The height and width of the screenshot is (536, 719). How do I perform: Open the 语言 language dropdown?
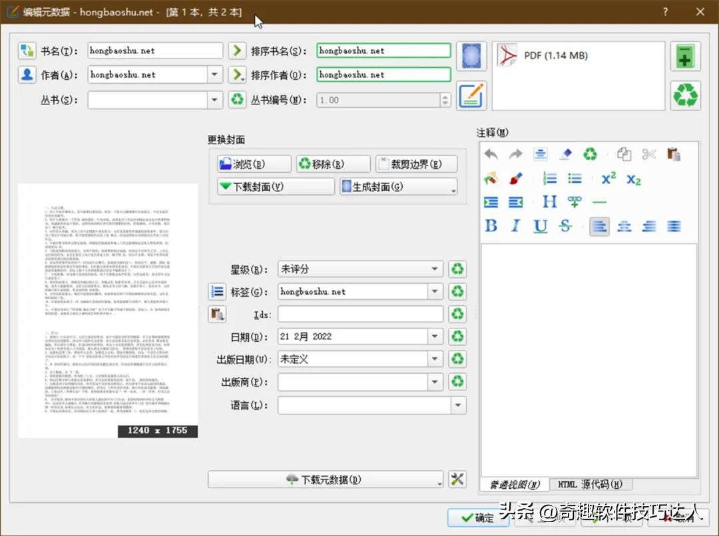(x=458, y=405)
